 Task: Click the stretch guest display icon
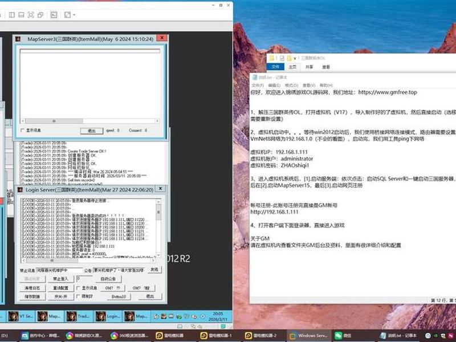pyautogui.click(x=67, y=15)
